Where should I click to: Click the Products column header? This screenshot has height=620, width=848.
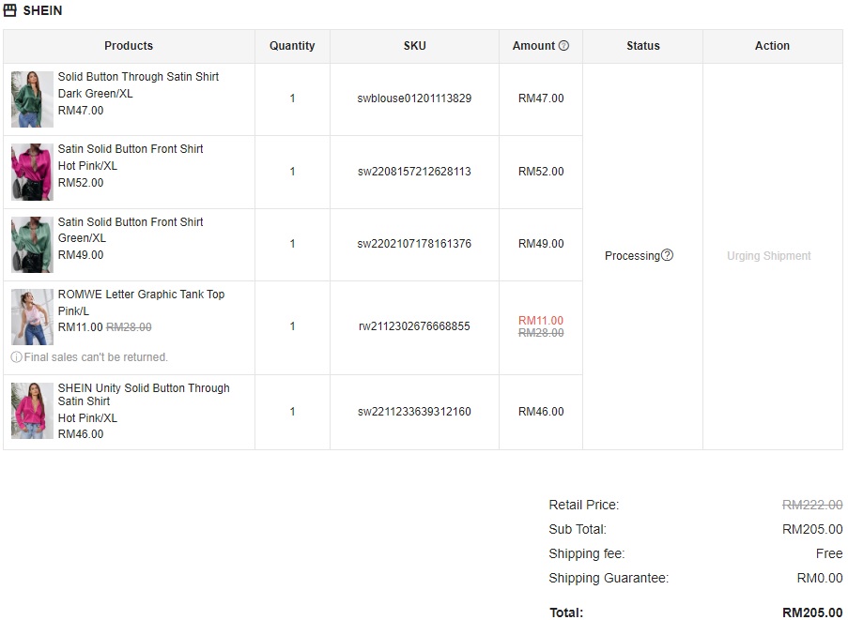click(129, 45)
